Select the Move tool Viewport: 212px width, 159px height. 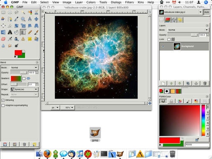36,19
